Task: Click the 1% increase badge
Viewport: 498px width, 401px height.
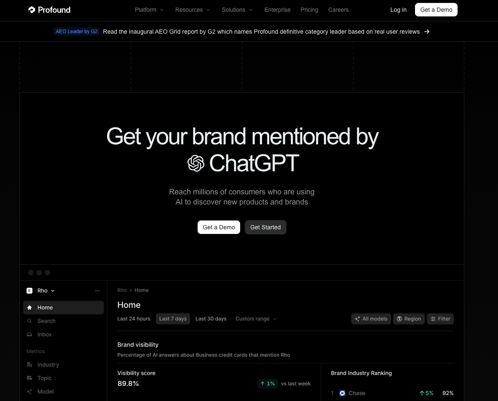Action: [x=268, y=384]
